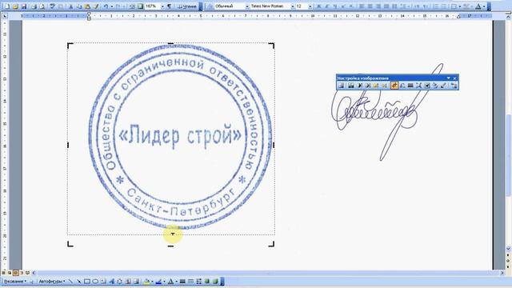Copy the selection from the standard toolbar
This screenshot has width=512, height=288.
(79, 6)
